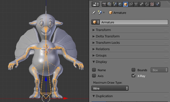
Task: Click the Armature object name field
Action: coord(134,22)
